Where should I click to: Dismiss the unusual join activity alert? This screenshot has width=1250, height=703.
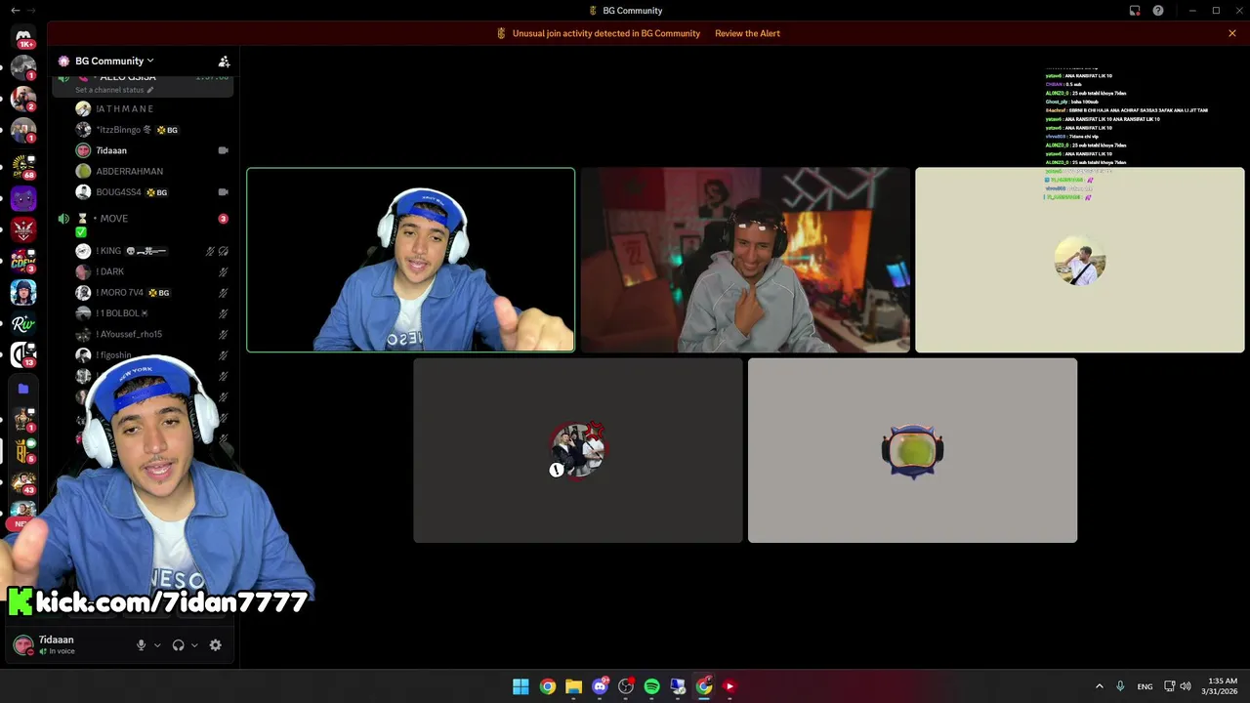click(x=1232, y=33)
